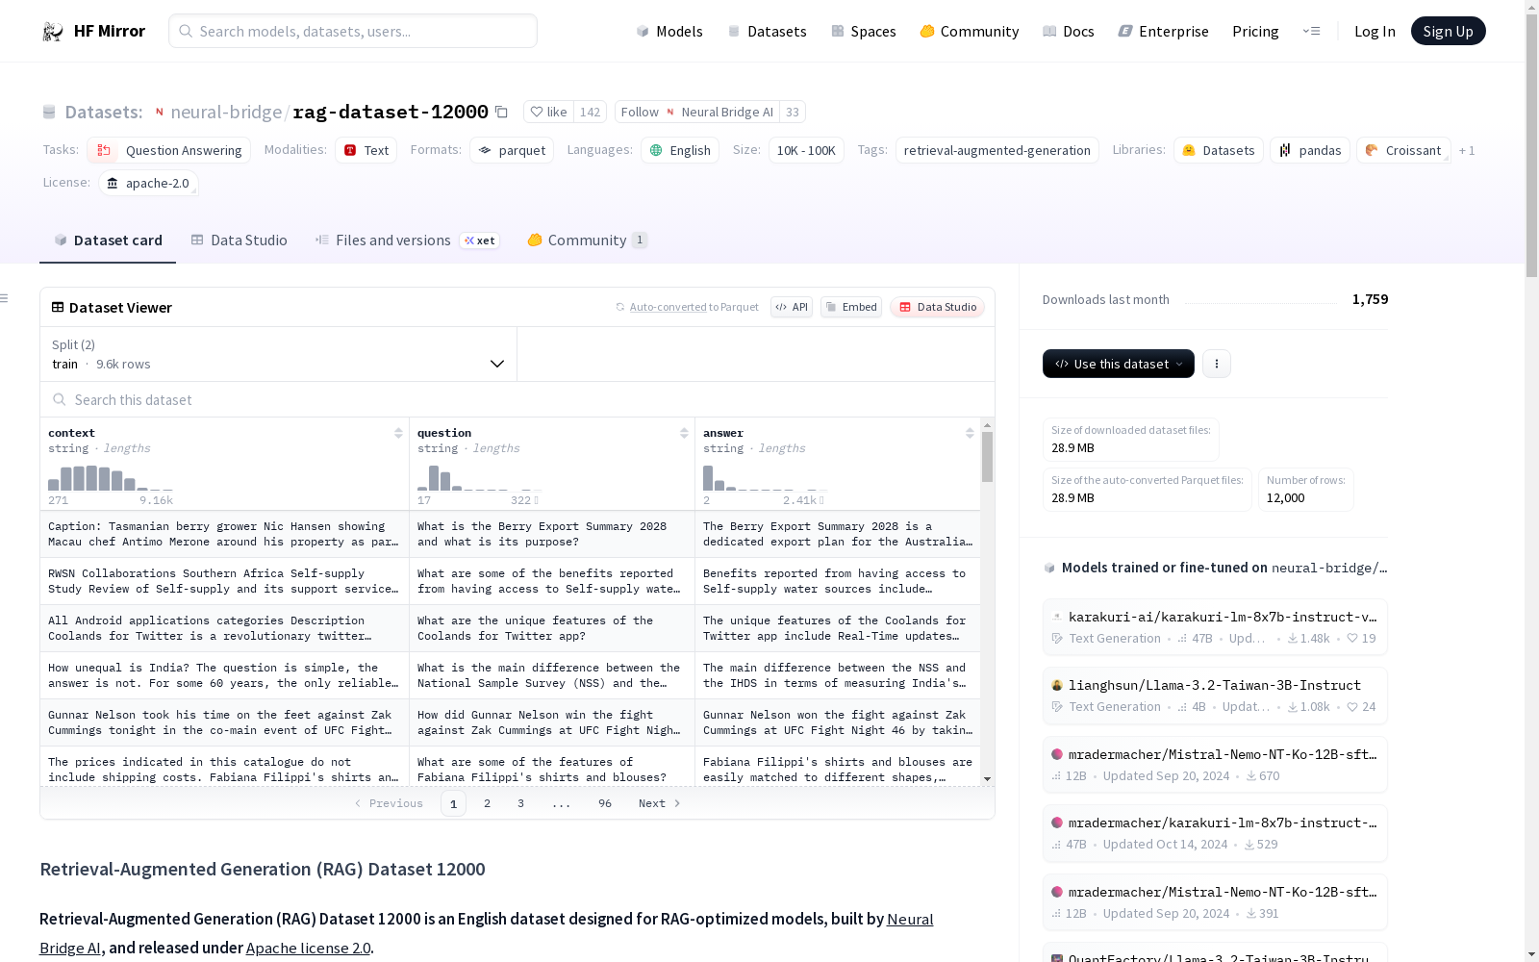
Task: Open Docs in the top navigation
Action: click(1069, 31)
